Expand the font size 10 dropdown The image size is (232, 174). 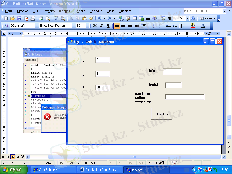(x=88, y=26)
